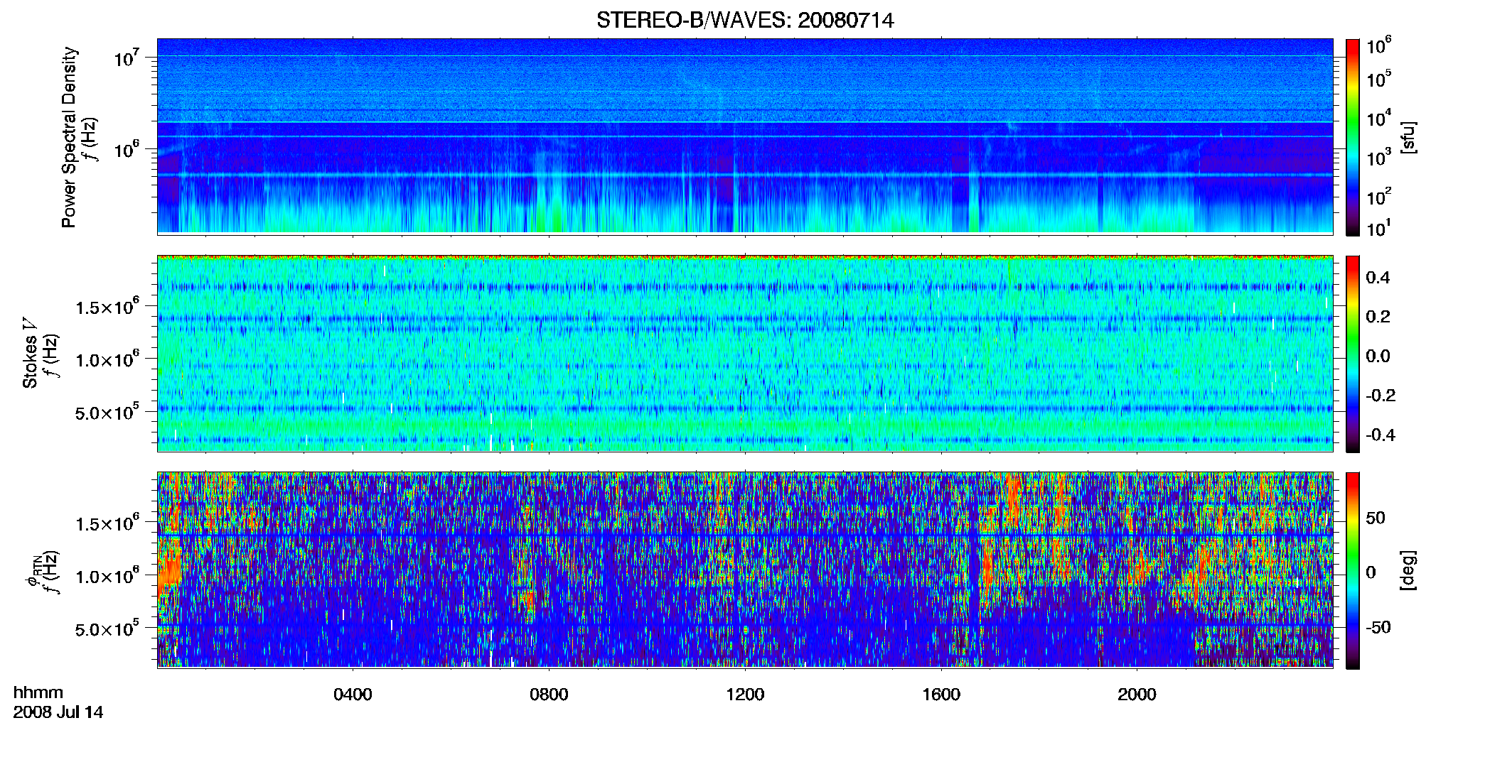Click the [deg] units label
Viewport: 1490px width, 767px height.
pos(1408,570)
